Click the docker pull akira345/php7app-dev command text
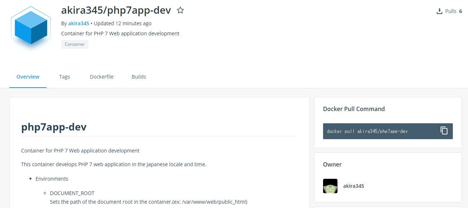The width and height of the screenshot is (468, 208). (x=367, y=131)
